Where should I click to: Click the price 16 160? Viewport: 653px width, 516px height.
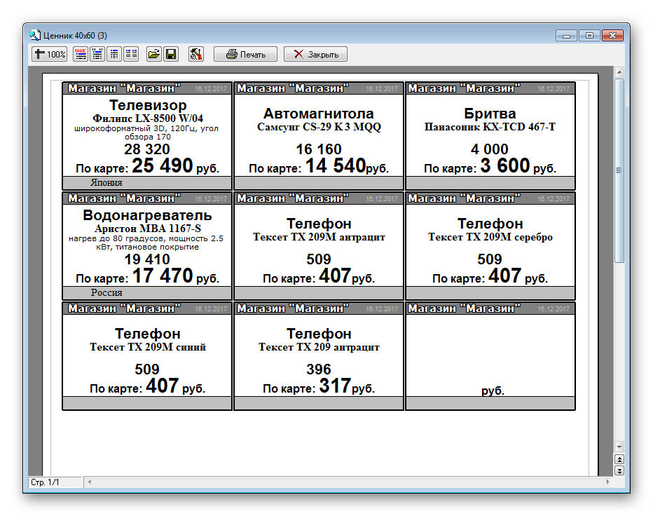click(319, 149)
